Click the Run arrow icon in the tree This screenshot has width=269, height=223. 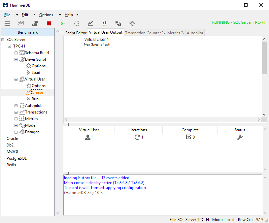[x=28, y=99]
